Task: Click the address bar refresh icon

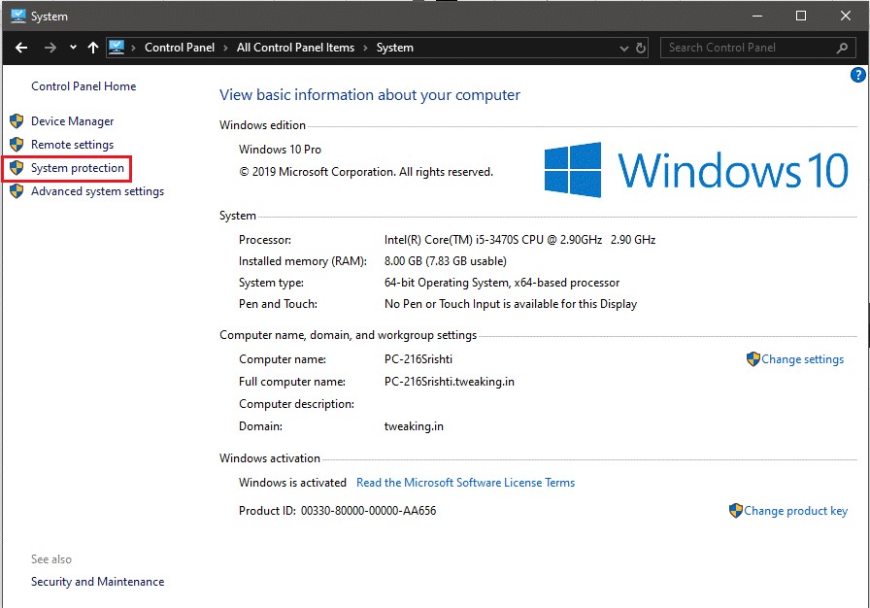Action: point(642,47)
